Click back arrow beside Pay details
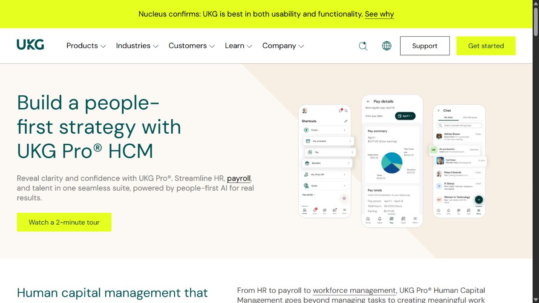539x303 pixels. (368, 101)
